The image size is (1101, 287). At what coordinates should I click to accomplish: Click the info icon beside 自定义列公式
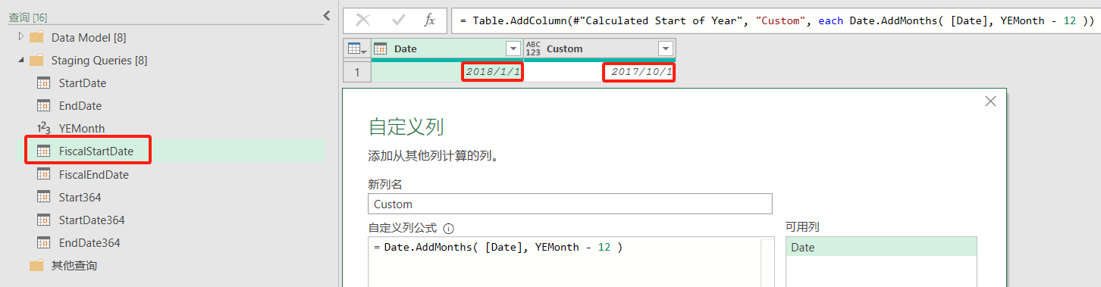click(x=448, y=228)
